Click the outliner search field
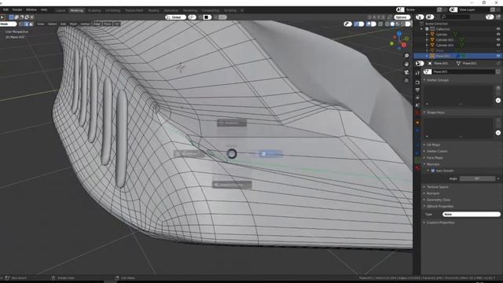The height and width of the screenshot is (283, 503). (456, 17)
